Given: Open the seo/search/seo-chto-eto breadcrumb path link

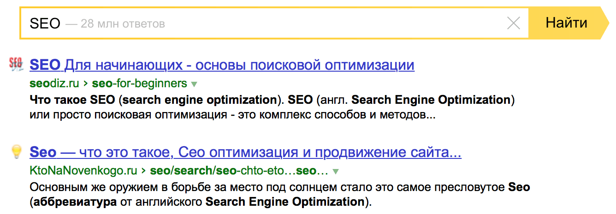Looking at the screenshot, I should click(239, 171).
